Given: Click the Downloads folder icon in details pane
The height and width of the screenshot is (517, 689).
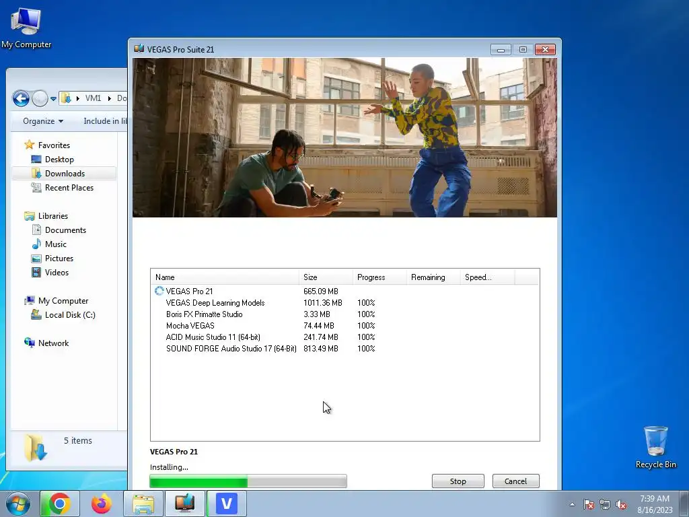Looking at the screenshot, I should [35, 447].
